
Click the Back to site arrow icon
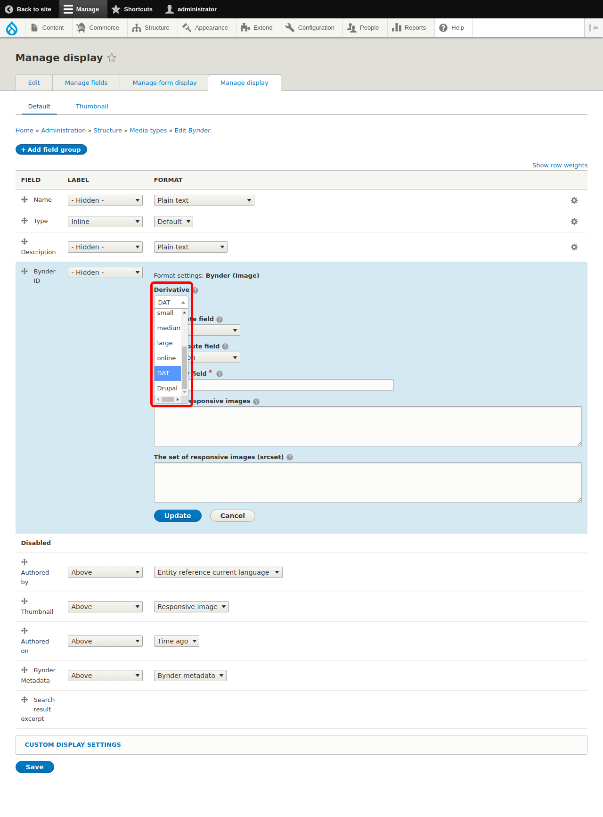[x=8, y=9]
